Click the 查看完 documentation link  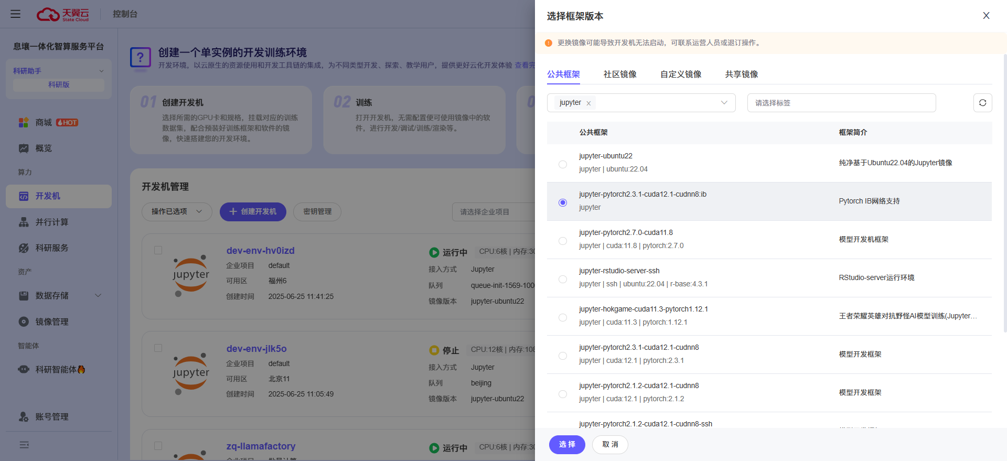(x=525, y=65)
